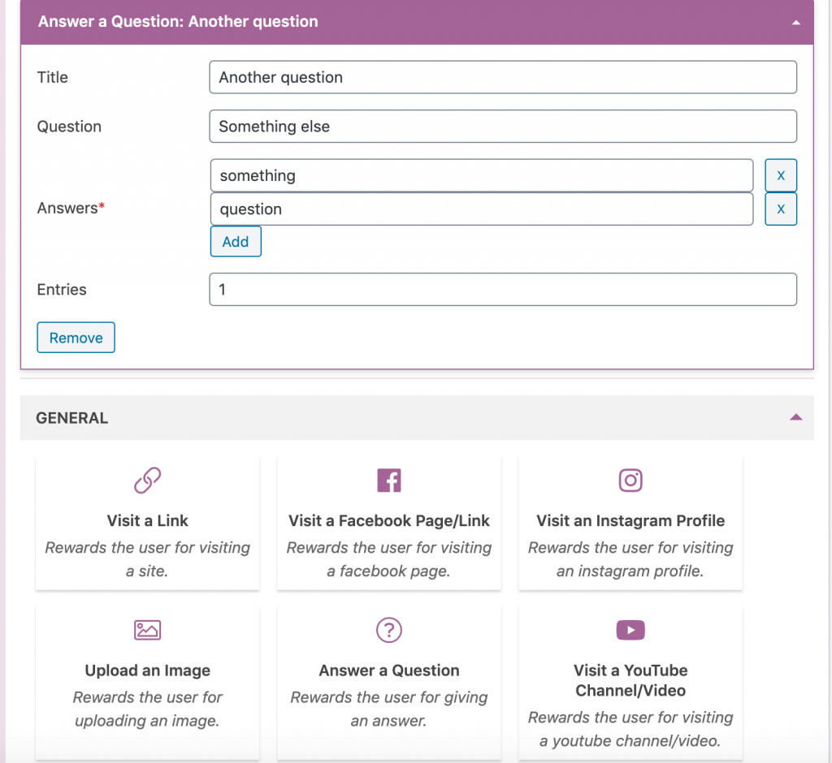
Task: Select Upload an Image card title
Action: [x=148, y=670]
